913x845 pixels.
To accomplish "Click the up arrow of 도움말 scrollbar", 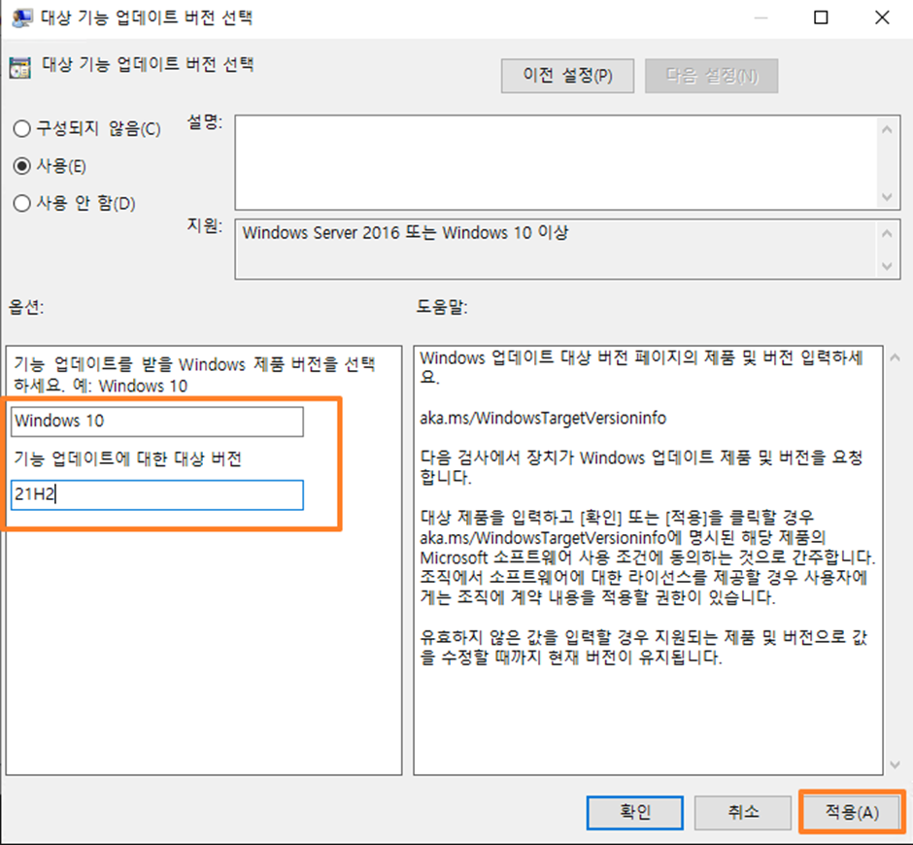I will 895,357.
